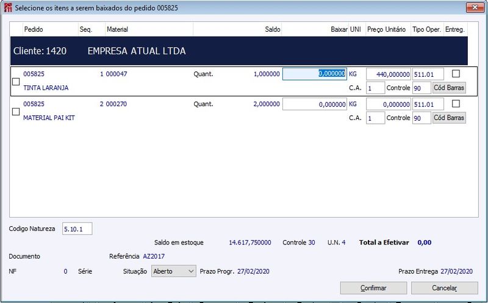Click Tipo Oper. field 511.01 in MATERIAL PAI KIT row
The width and height of the screenshot is (488, 303).
(428, 104)
